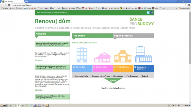
Task: Open the Webex bookmark
Action: pos(148,8)
